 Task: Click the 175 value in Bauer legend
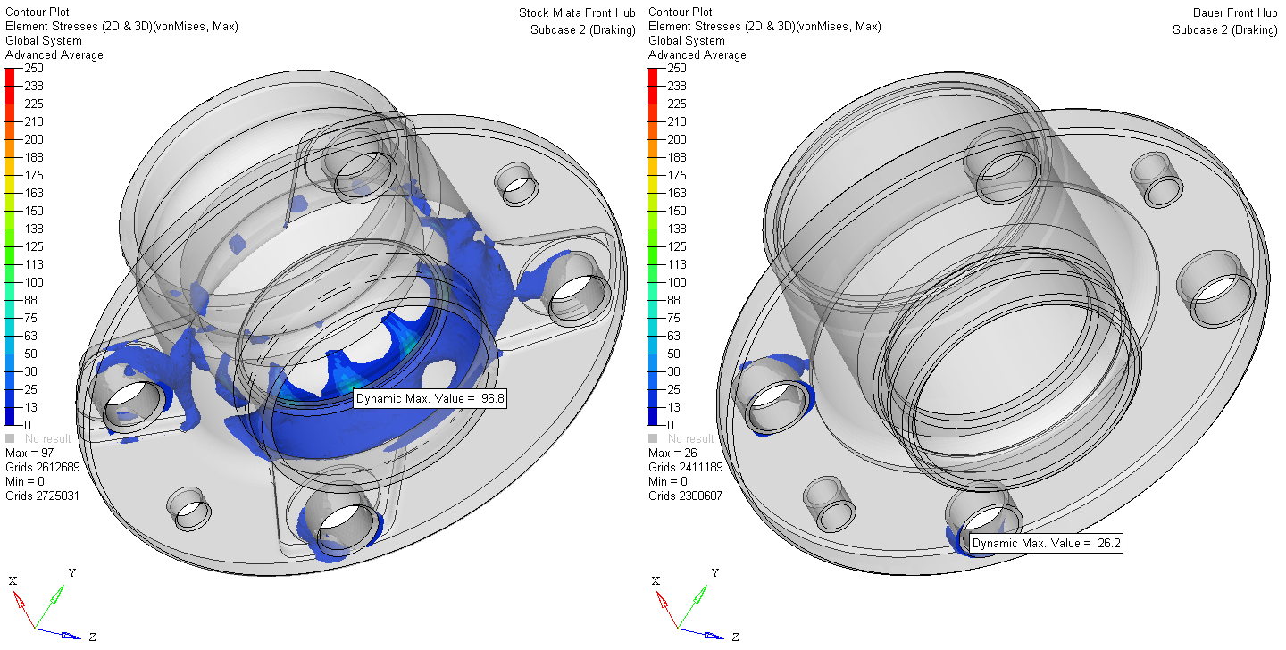(676, 175)
